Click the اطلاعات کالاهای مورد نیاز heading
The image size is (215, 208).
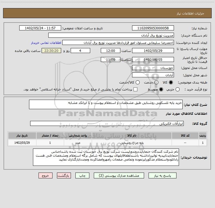tap(187, 114)
